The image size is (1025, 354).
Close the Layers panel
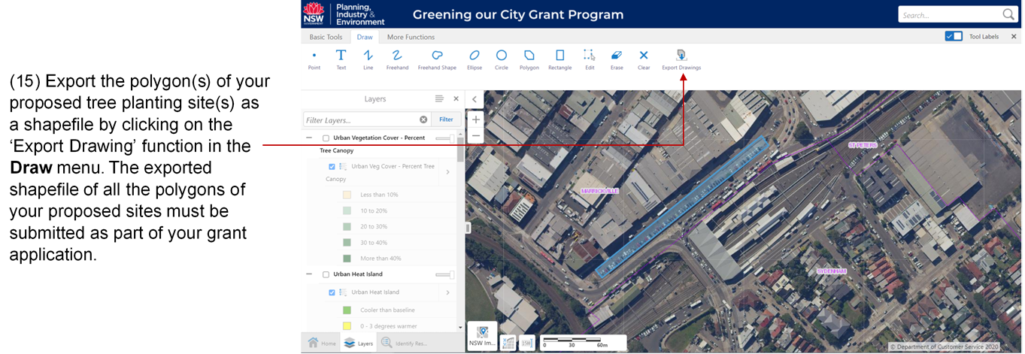click(456, 98)
